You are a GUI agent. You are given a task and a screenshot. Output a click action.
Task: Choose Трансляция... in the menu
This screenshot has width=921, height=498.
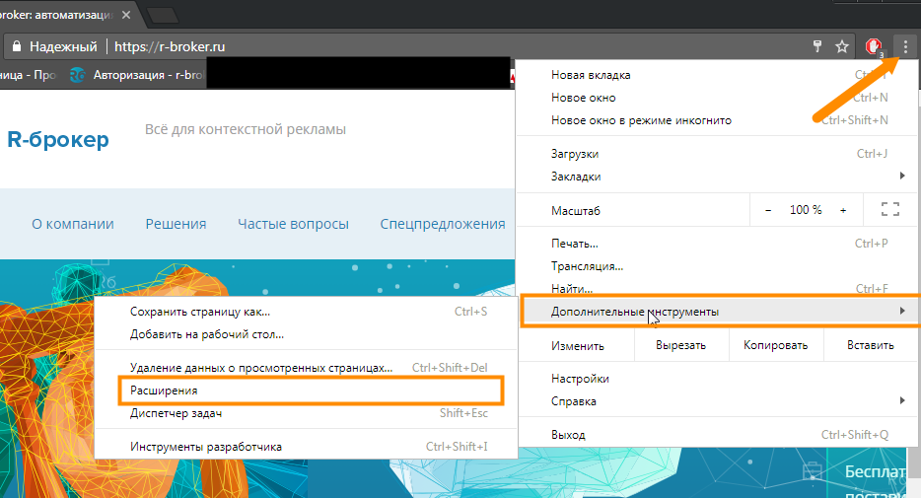[x=717, y=266]
